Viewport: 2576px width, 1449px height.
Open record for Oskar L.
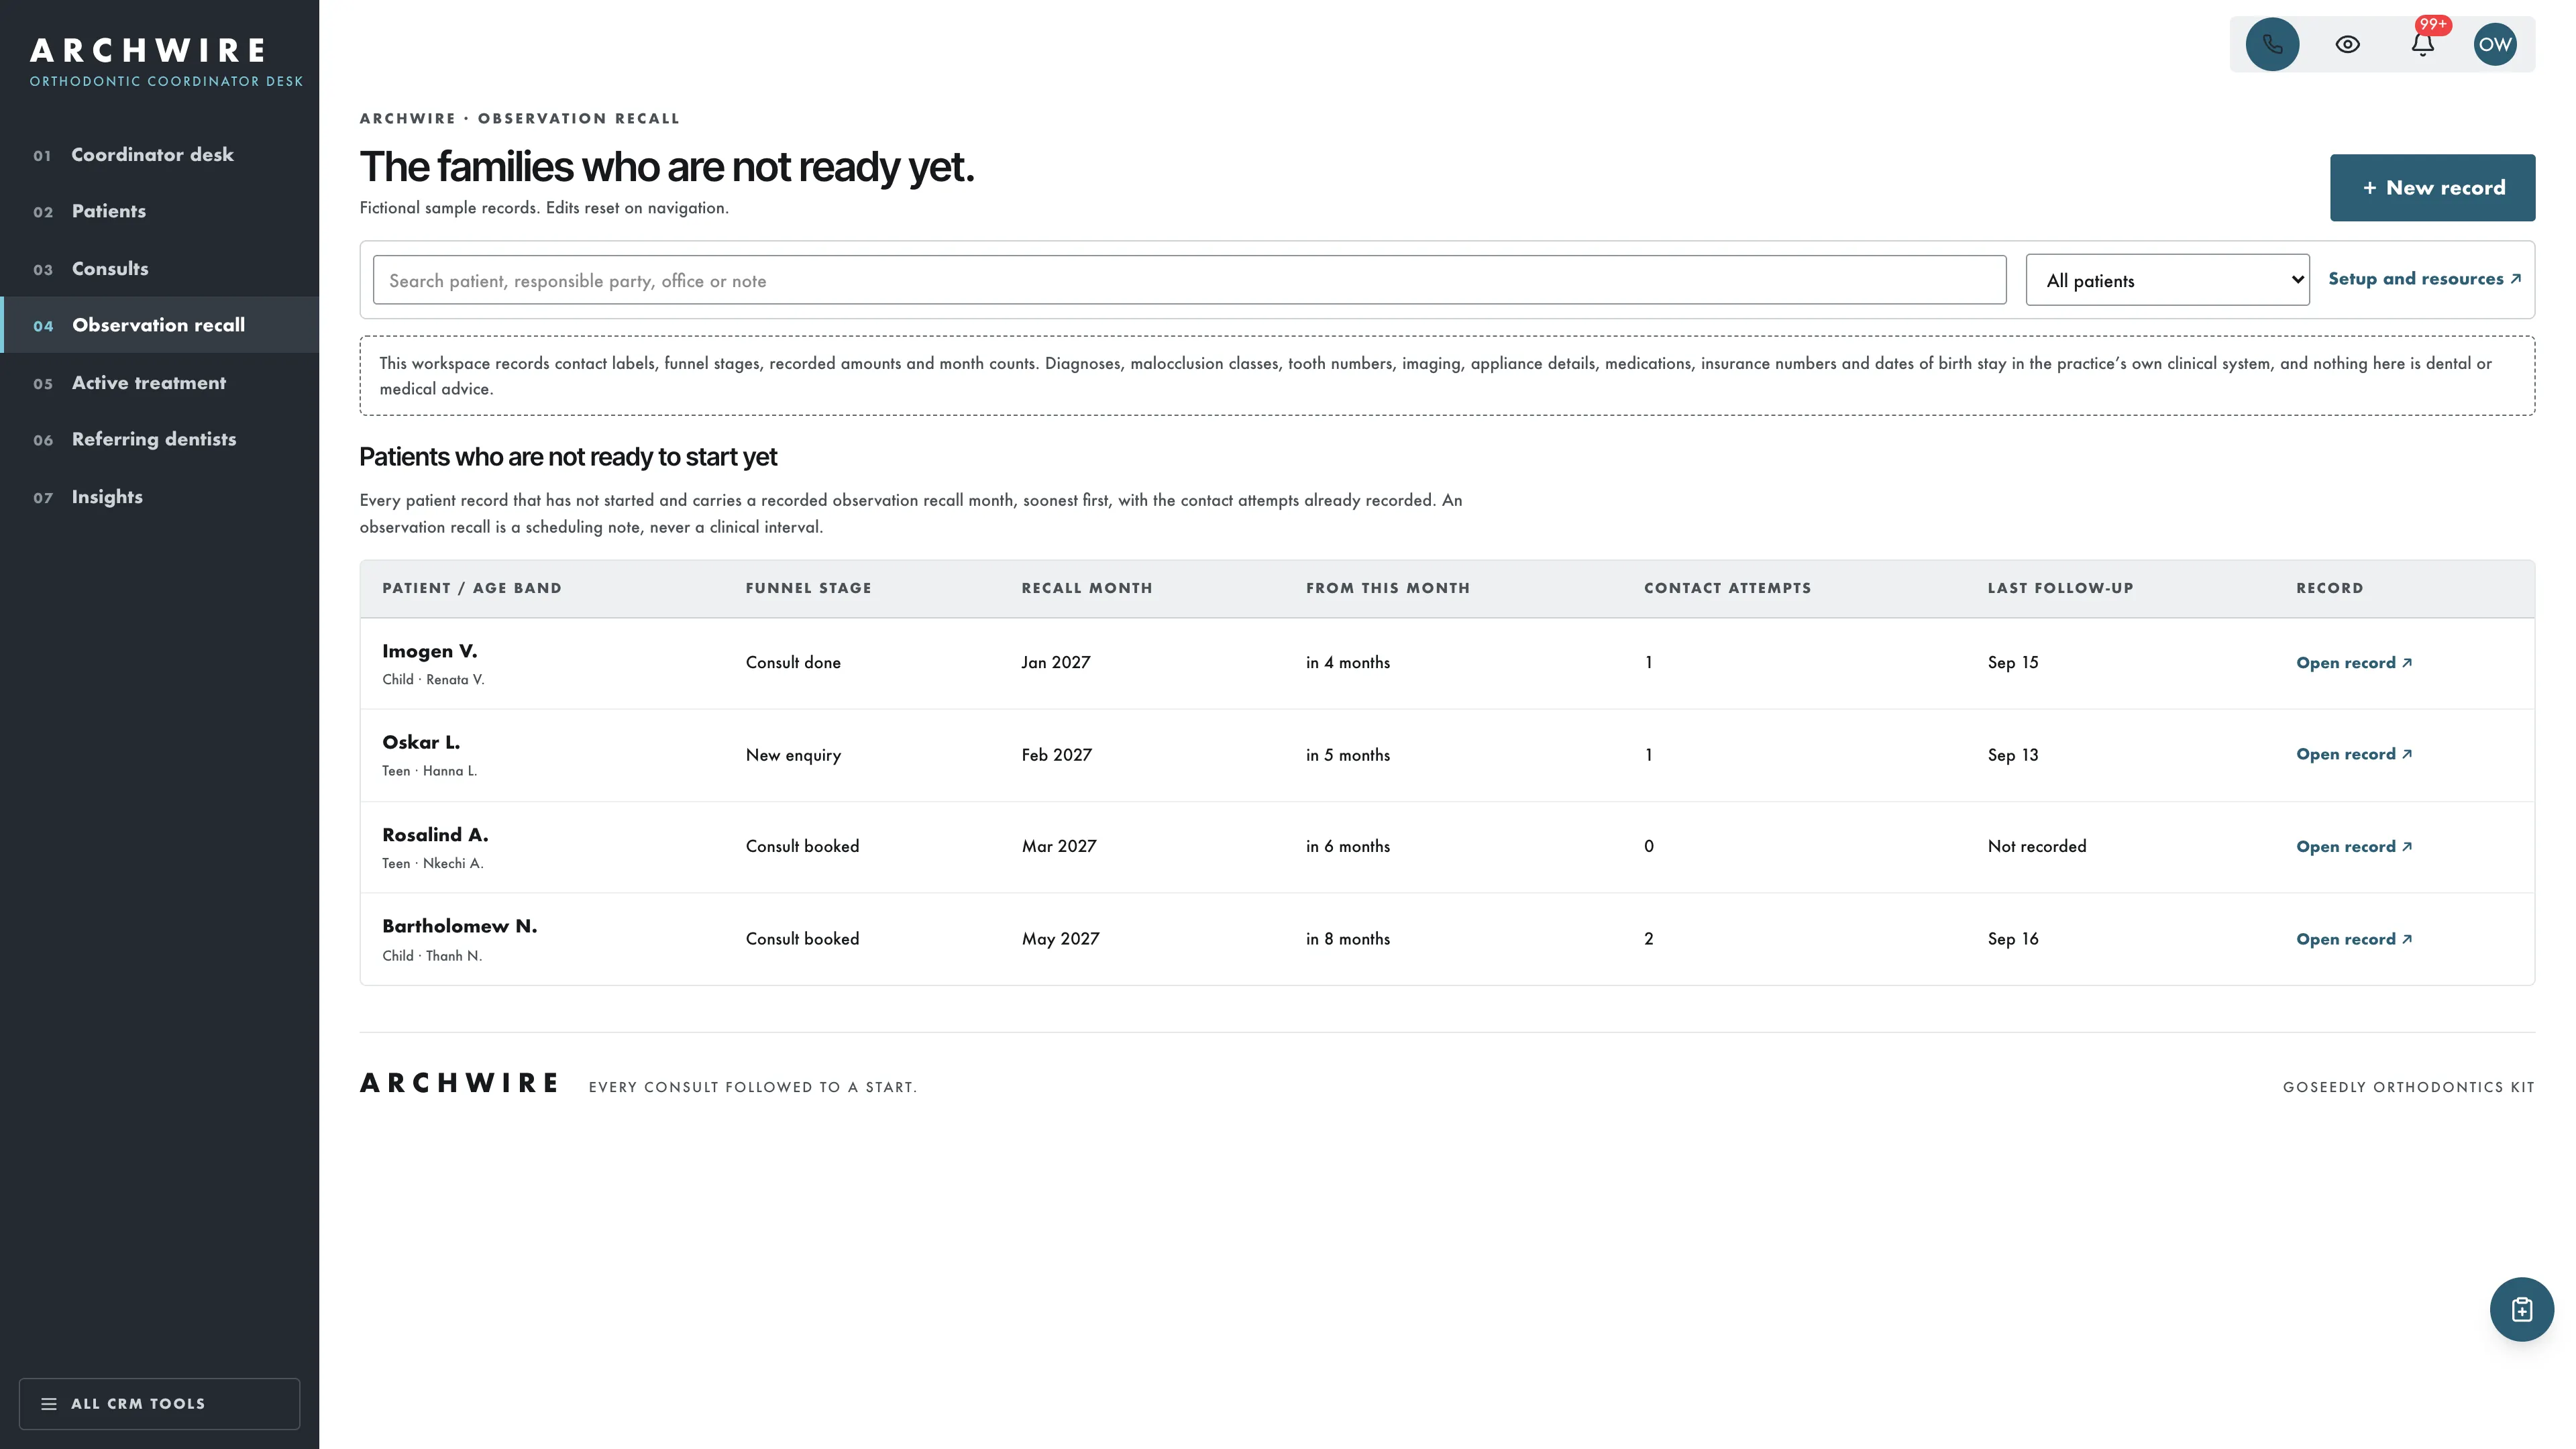point(2354,754)
